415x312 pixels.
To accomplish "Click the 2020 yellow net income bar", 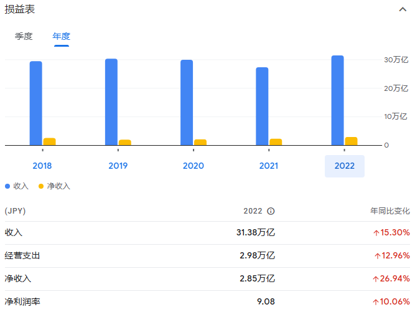I will pyautogui.click(x=200, y=142).
